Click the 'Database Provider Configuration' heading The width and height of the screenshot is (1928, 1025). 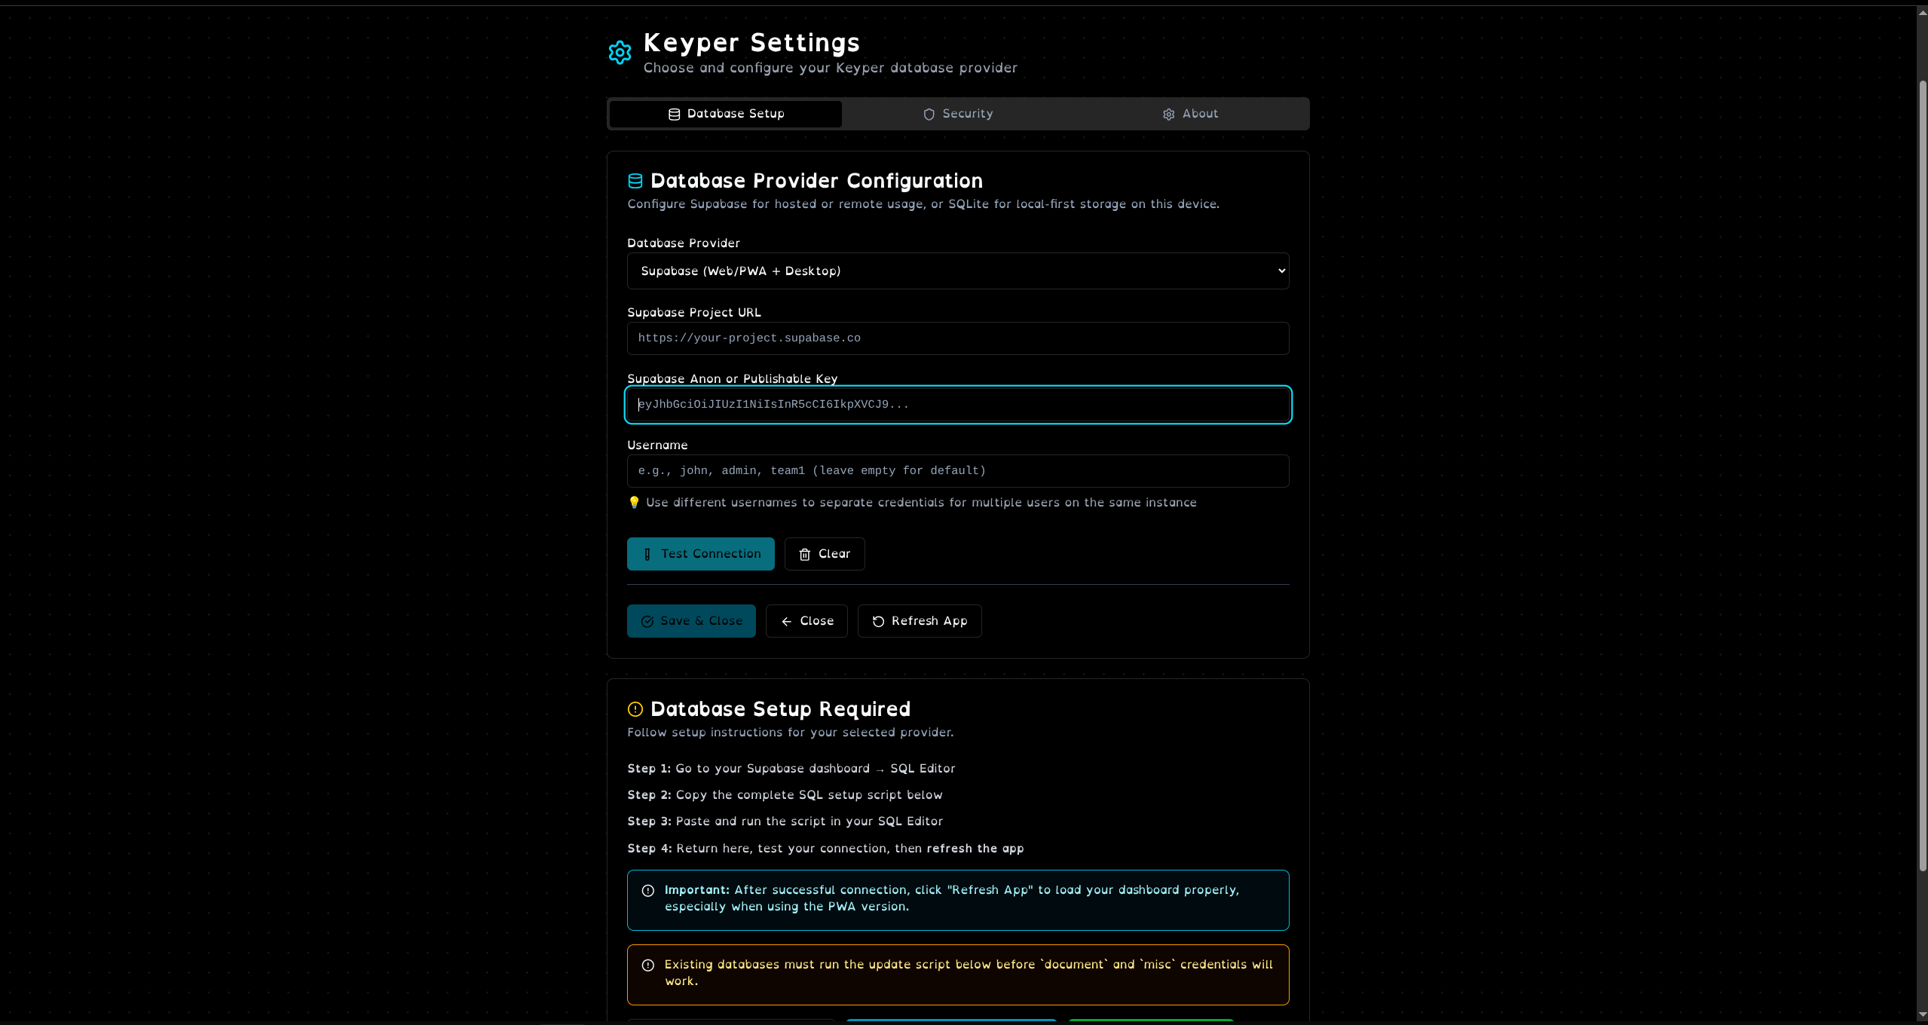coord(816,181)
